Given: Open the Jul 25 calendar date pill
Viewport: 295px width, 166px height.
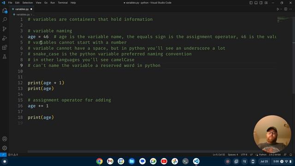Looking at the screenshot, I should 264,161.
